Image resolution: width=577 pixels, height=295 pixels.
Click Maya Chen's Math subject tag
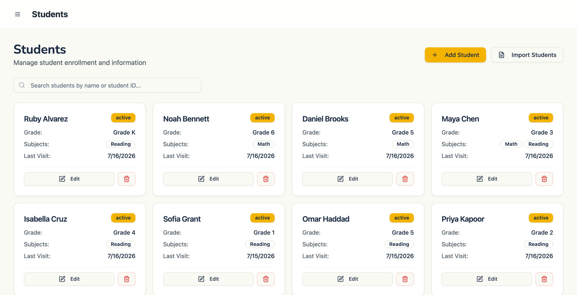pyautogui.click(x=511, y=144)
